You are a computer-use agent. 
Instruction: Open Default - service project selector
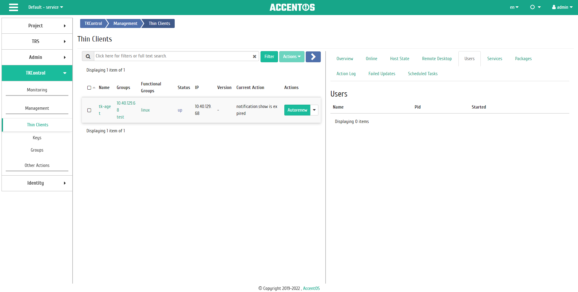[46, 7]
